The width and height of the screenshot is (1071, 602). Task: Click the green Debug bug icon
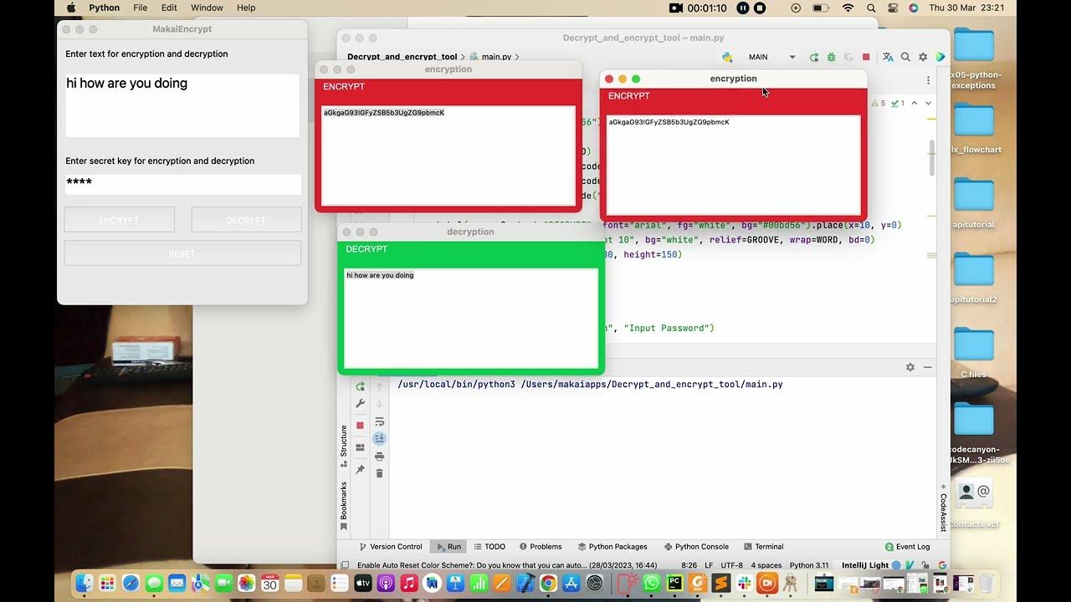click(x=831, y=57)
